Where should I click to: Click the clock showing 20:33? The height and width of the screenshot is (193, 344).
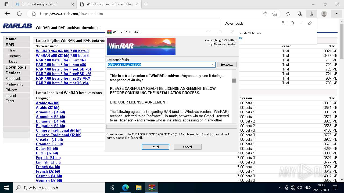321,185
